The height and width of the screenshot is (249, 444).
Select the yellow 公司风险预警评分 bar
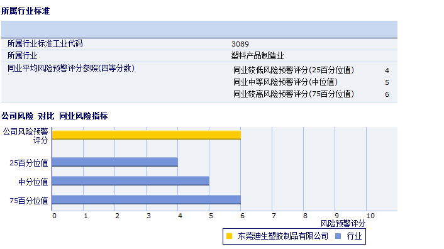(147, 135)
